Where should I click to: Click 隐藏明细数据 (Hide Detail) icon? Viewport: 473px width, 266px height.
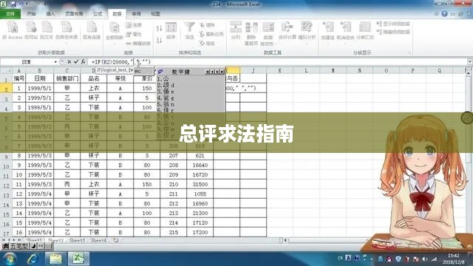click(x=393, y=31)
